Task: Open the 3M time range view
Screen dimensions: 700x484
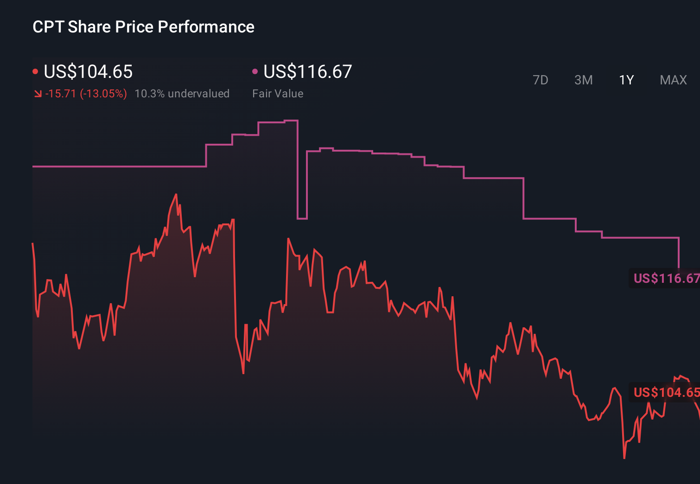Action: point(583,80)
